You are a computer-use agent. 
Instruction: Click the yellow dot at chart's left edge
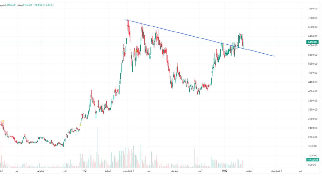point(3,121)
